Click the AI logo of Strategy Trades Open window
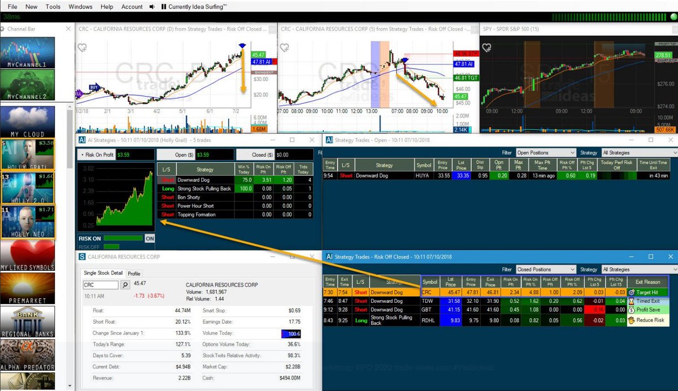This screenshot has width=678, height=391. tap(328, 139)
